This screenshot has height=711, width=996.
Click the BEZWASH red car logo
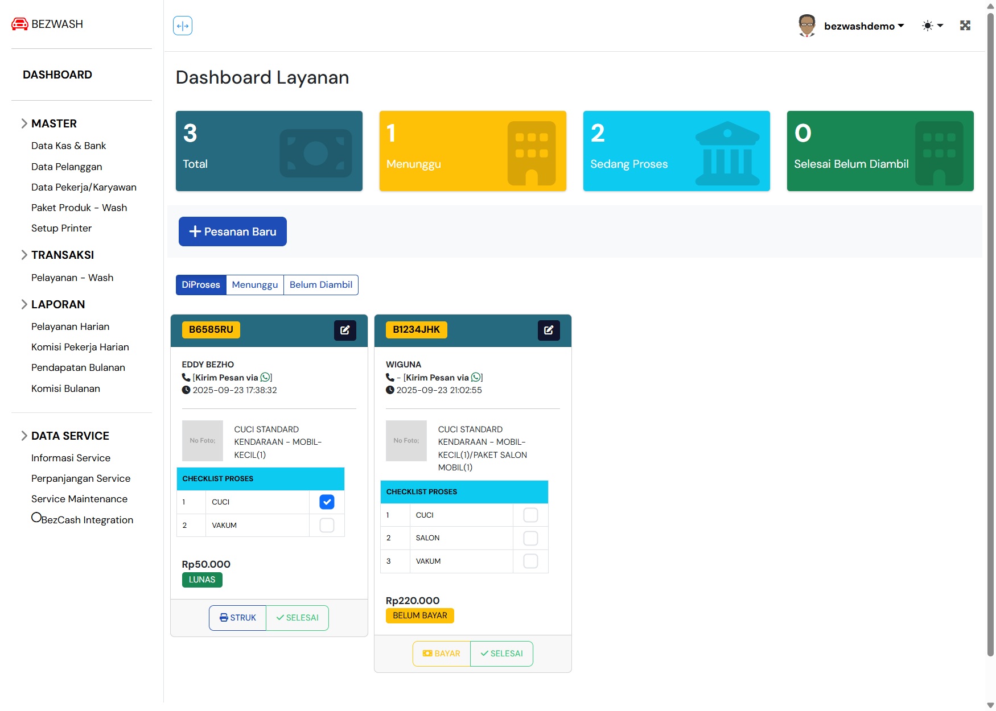pos(20,24)
